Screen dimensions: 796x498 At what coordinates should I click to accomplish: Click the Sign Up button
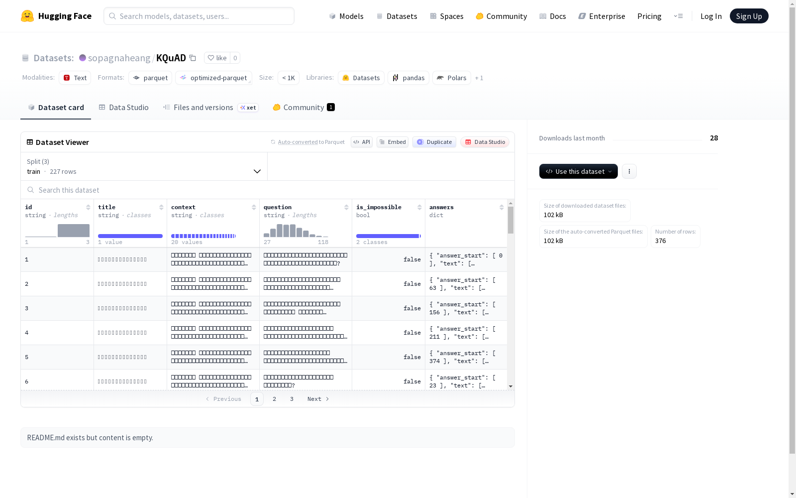tap(749, 16)
